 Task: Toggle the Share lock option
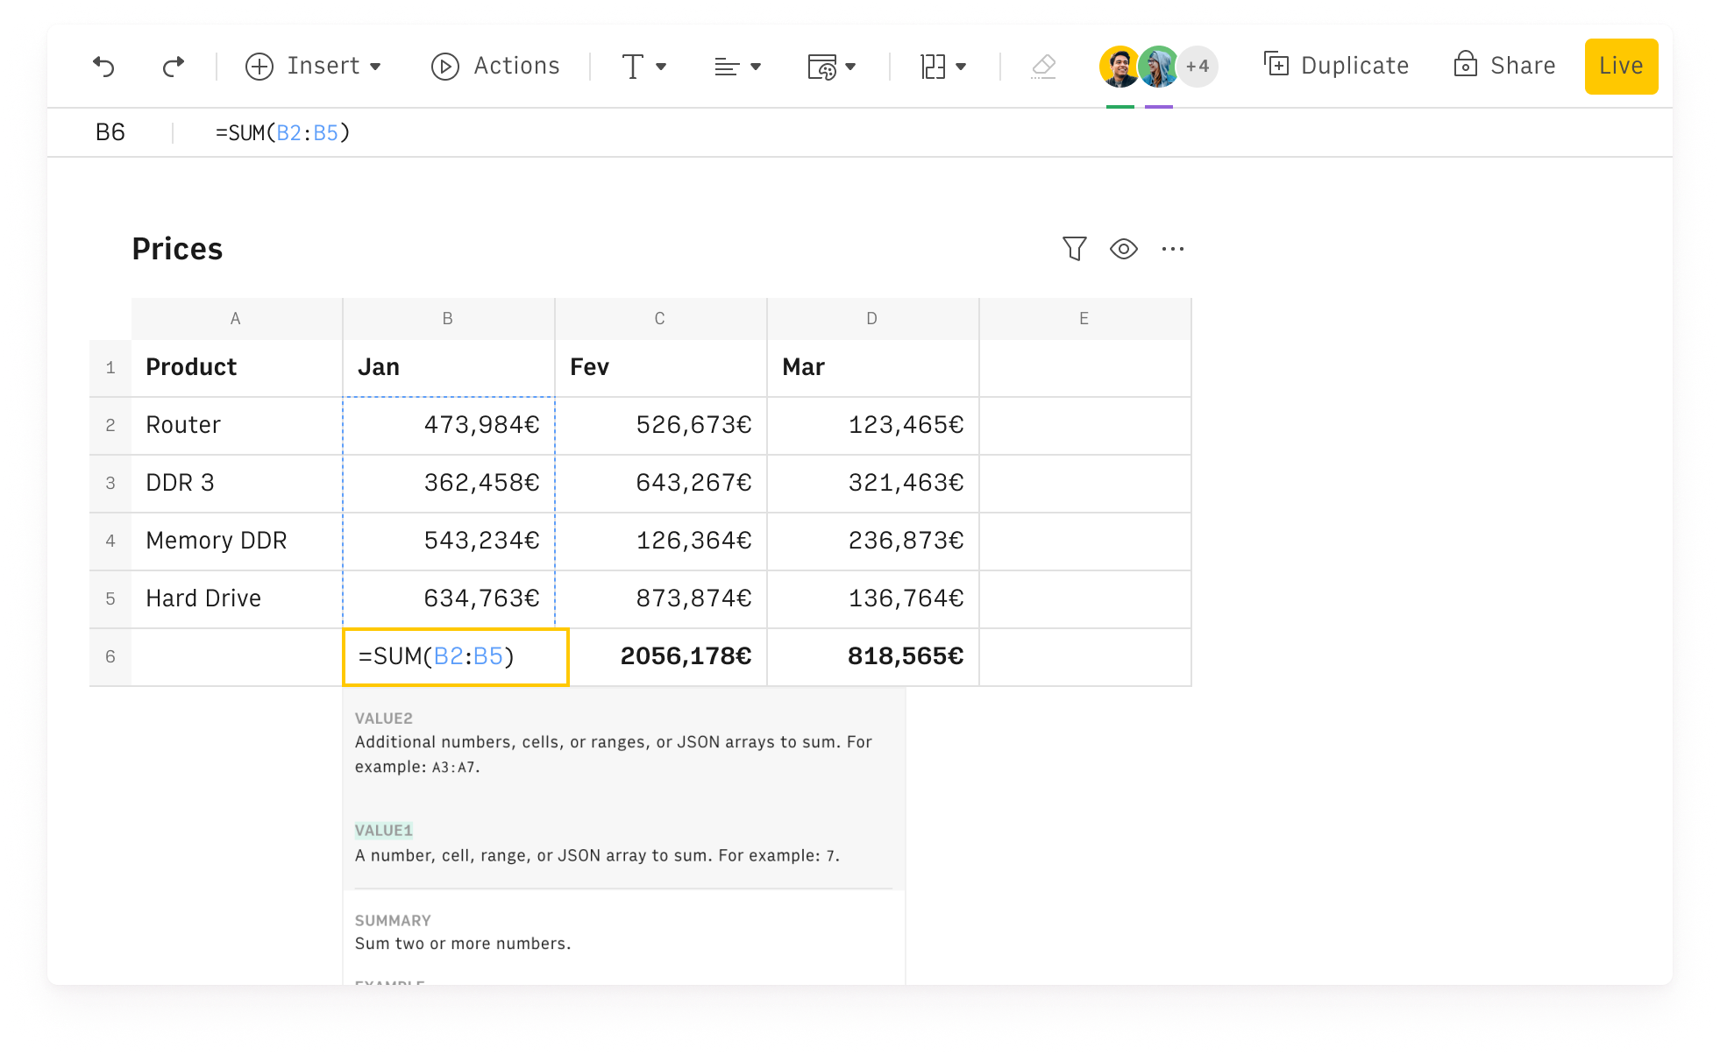(x=1465, y=65)
